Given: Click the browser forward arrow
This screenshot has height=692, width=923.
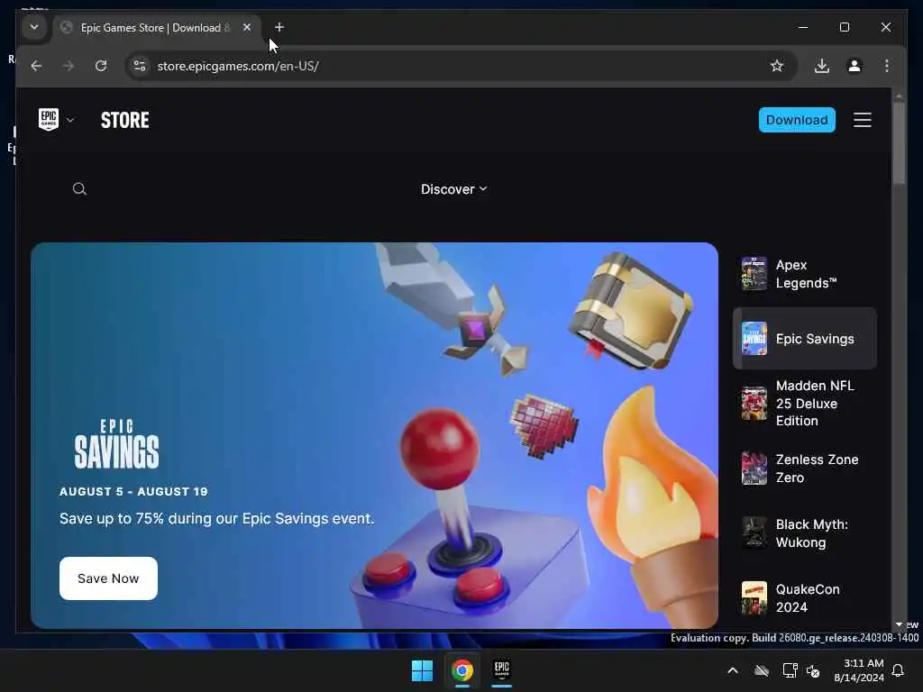Looking at the screenshot, I should (x=69, y=66).
